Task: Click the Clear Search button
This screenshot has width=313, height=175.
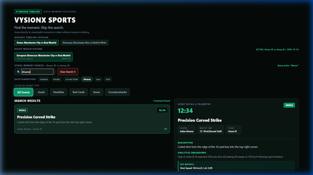Action: pyautogui.click(x=68, y=72)
